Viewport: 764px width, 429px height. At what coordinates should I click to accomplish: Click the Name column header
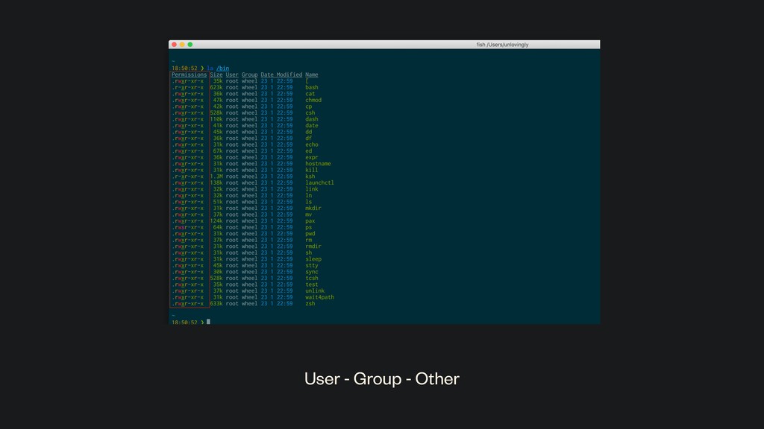[311, 74]
